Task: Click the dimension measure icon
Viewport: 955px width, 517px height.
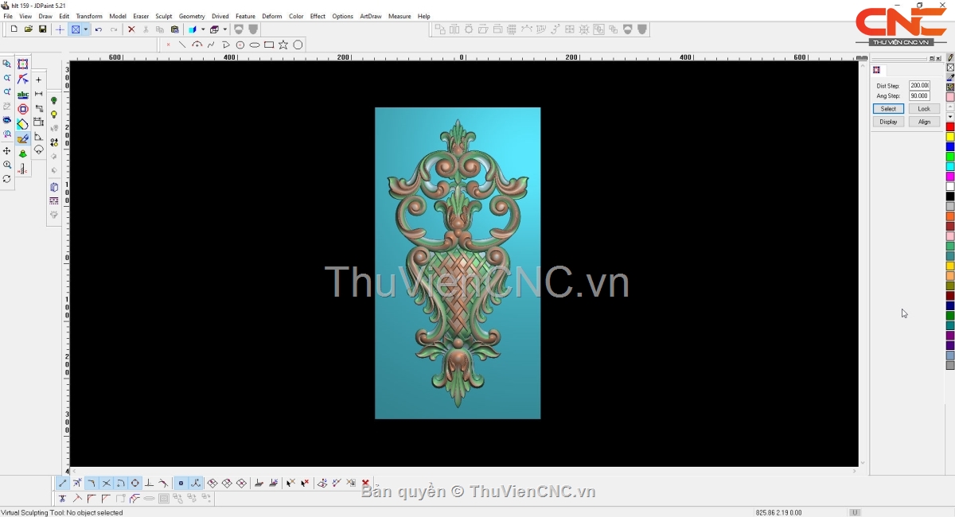Action: (x=38, y=94)
